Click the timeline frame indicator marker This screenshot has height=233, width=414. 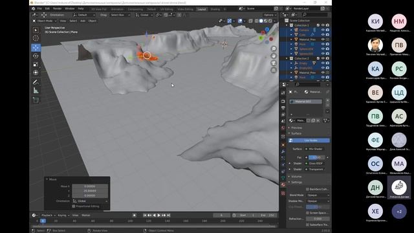tap(43, 221)
